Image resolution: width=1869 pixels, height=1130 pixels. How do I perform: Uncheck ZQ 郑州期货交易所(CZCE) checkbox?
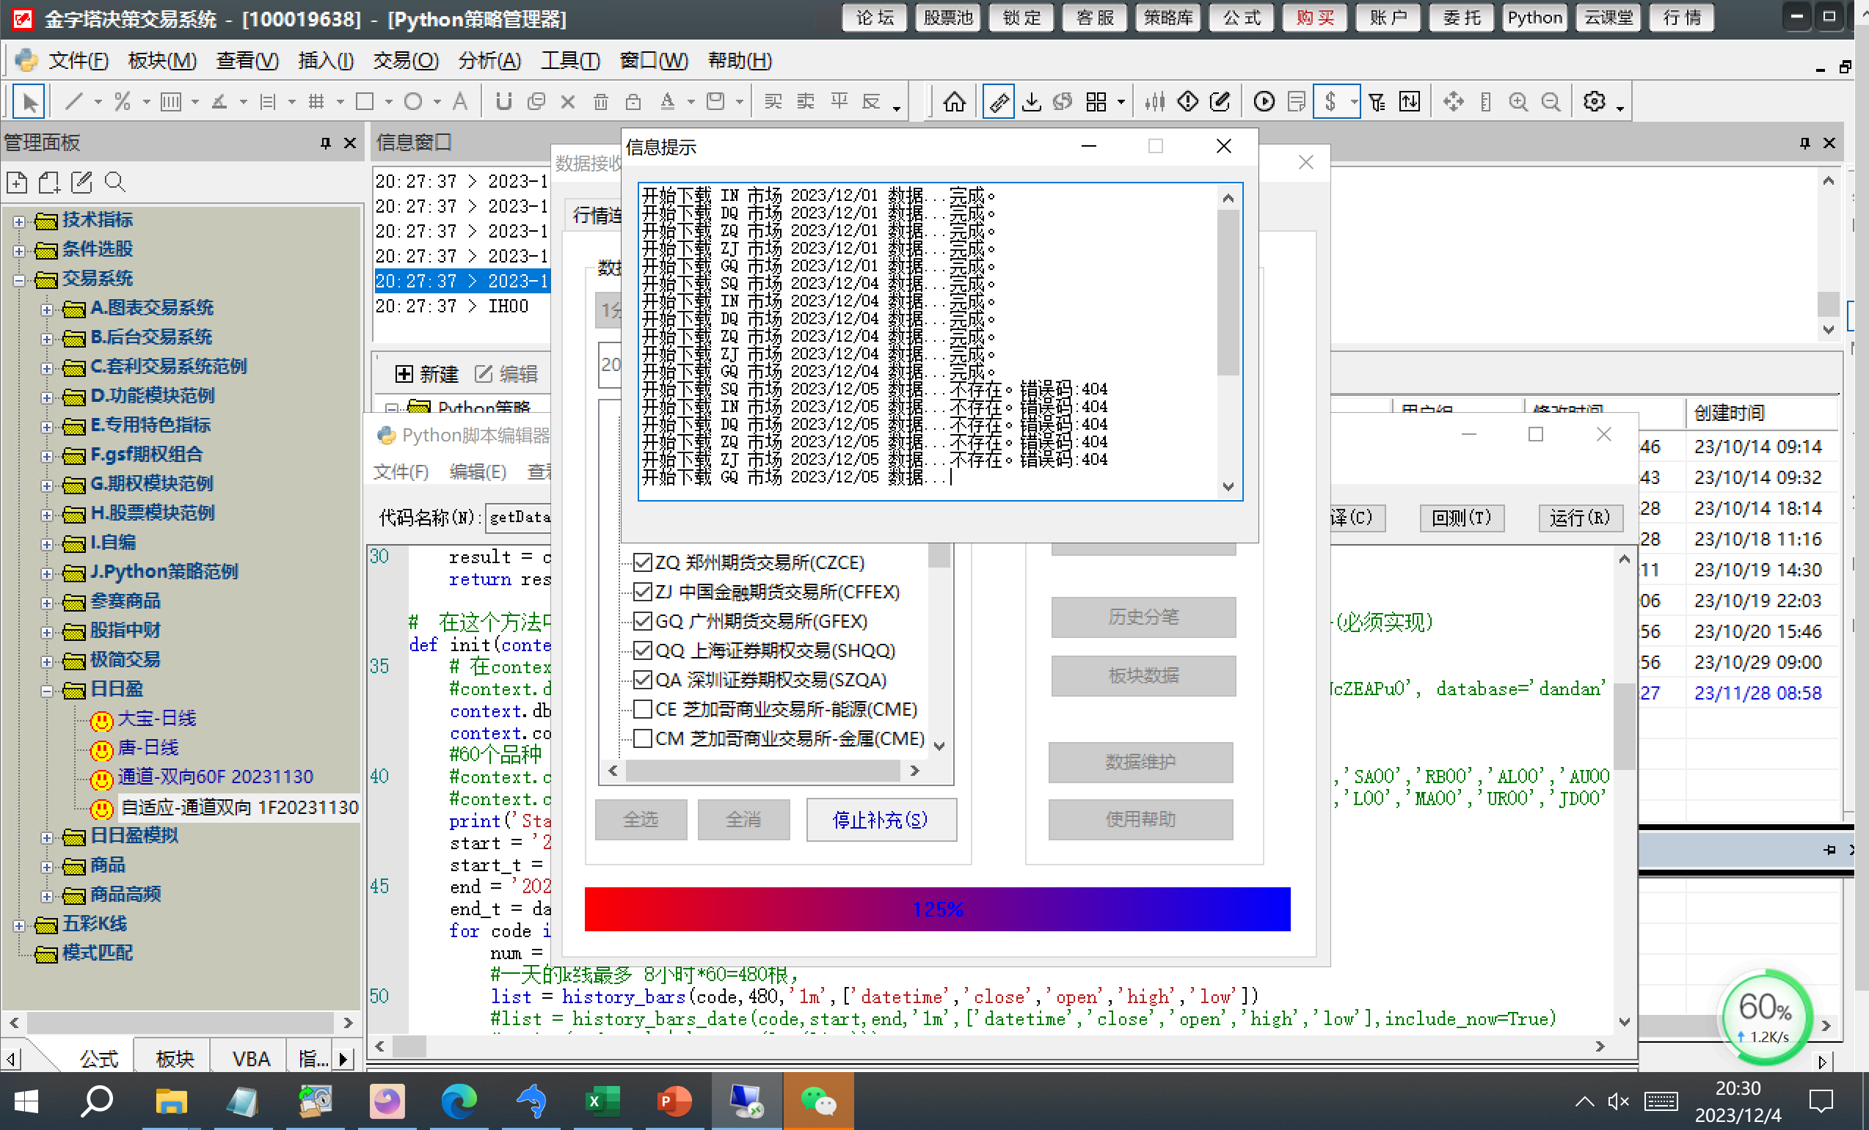point(643,562)
